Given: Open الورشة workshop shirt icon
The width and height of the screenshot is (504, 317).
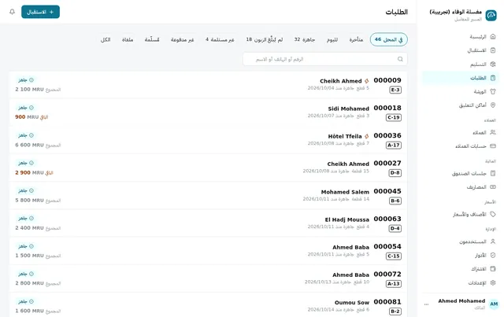Looking at the screenshot, I should coord(493,91).
